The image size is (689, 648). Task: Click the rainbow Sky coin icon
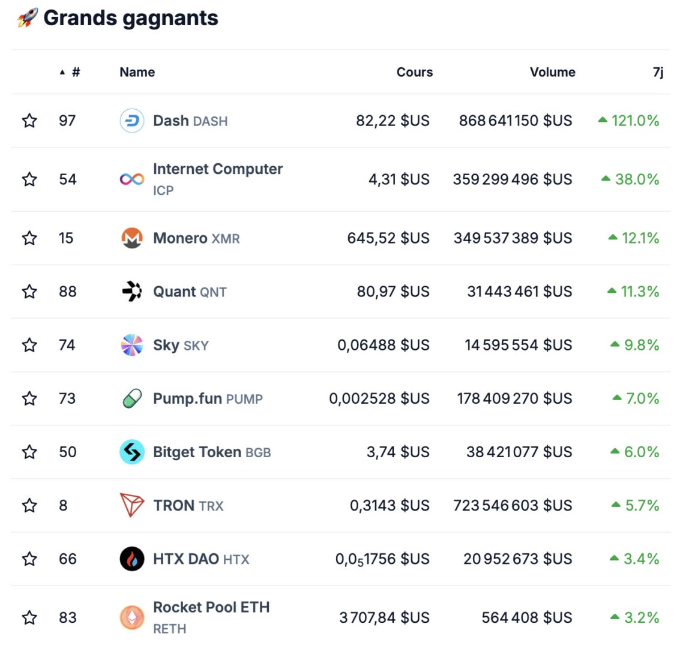tap(131, 345)
